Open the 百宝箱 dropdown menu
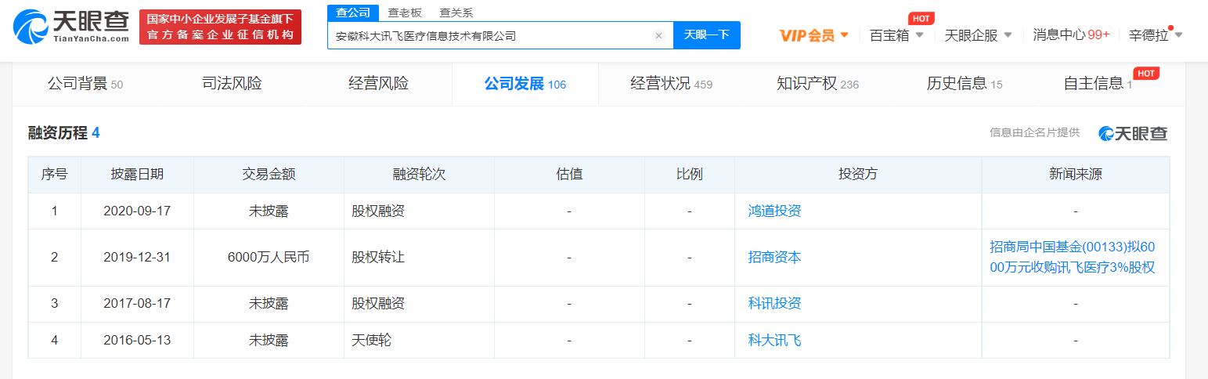 [x=896, y=35]
